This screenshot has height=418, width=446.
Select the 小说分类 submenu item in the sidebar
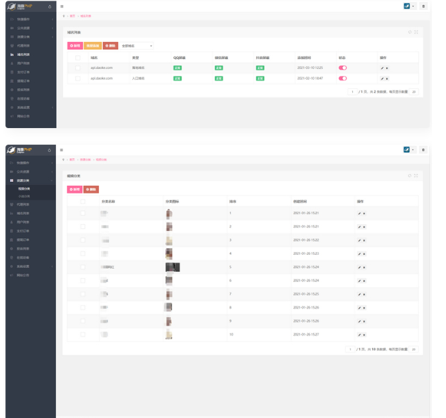click(25, 196)
